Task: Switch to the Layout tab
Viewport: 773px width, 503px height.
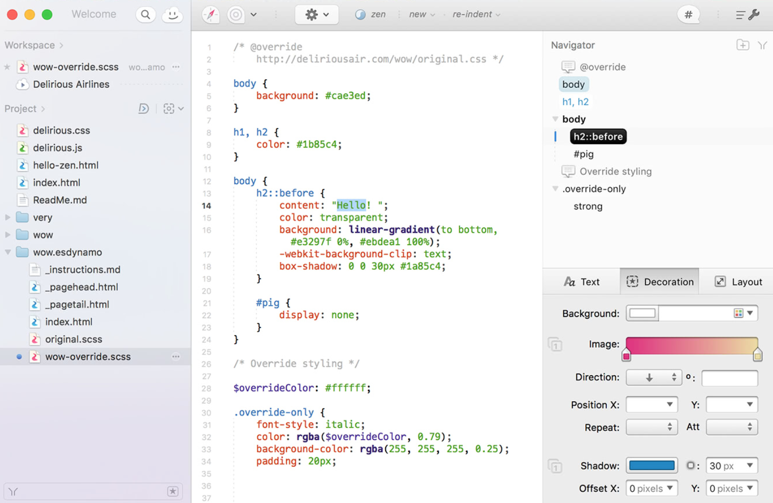Action: click(x=738, y=281)
